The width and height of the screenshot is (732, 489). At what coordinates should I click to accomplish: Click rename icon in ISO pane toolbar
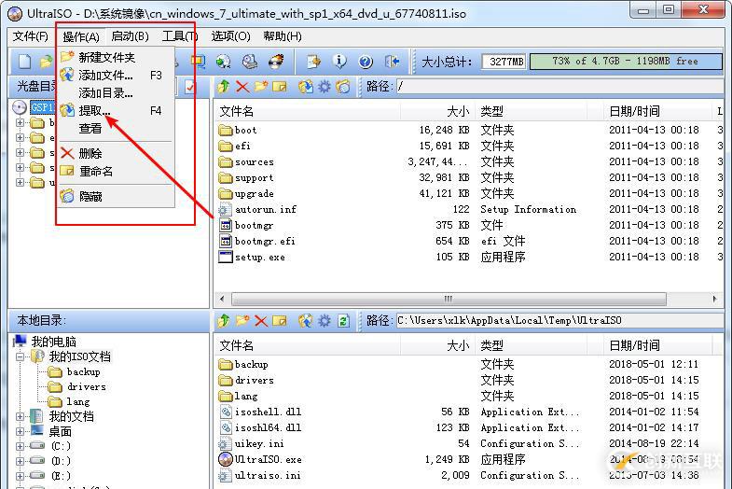pos(279,87)
